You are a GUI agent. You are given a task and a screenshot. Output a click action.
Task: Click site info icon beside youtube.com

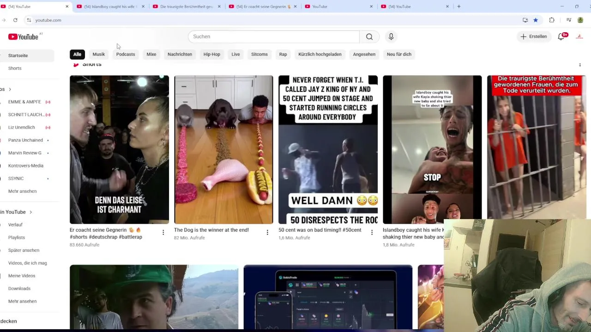[x=29, y=20]
